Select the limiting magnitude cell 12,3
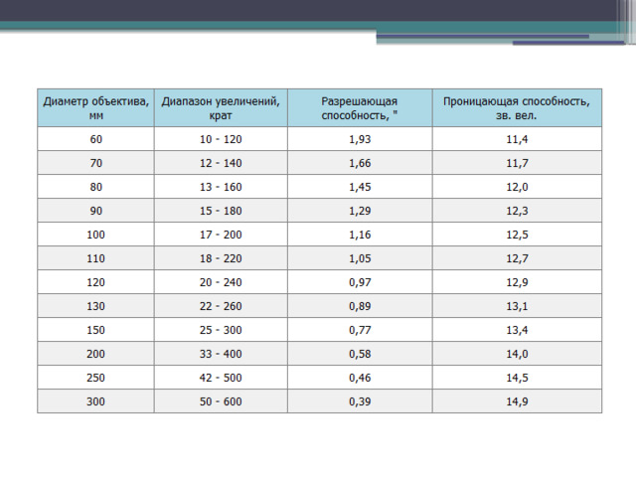 [517, 211]
